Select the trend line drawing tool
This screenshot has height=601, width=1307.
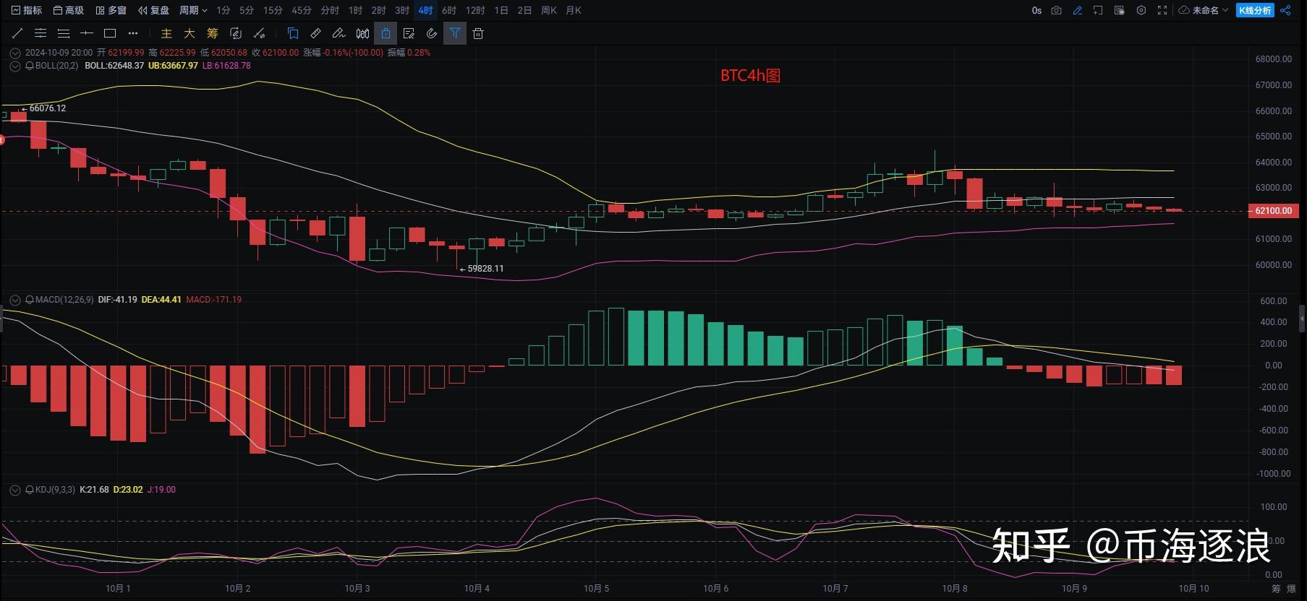pyautogui.click(x=18, y=33)
